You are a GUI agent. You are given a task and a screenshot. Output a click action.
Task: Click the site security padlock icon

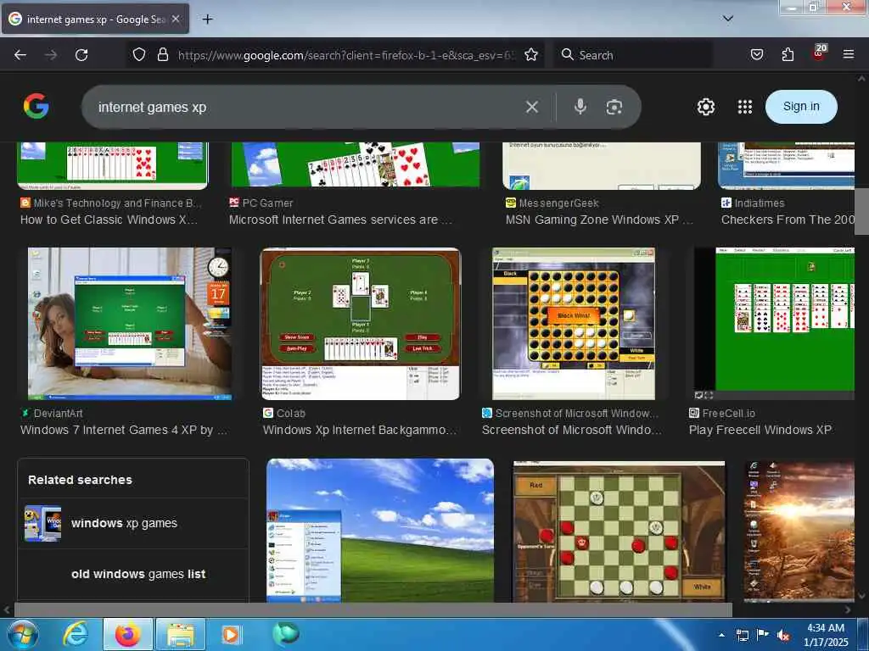163,54
